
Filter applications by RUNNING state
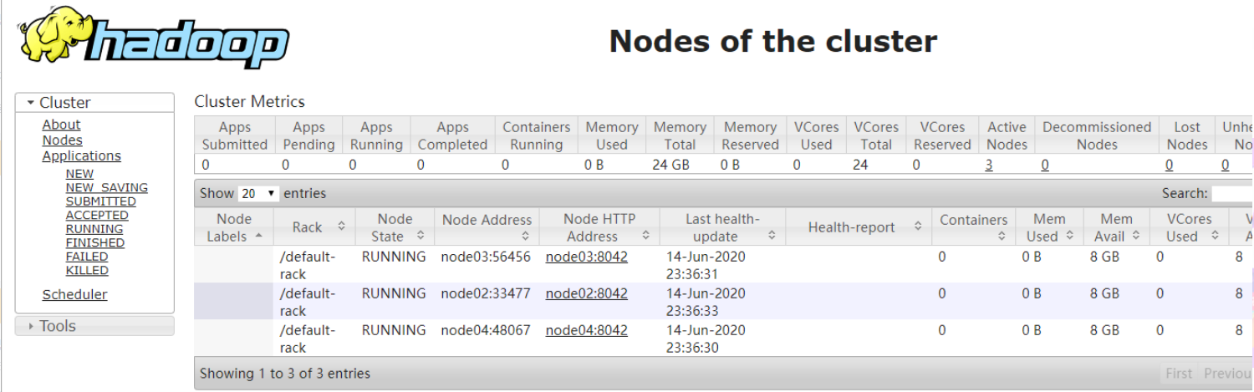[x=94, y=229]
